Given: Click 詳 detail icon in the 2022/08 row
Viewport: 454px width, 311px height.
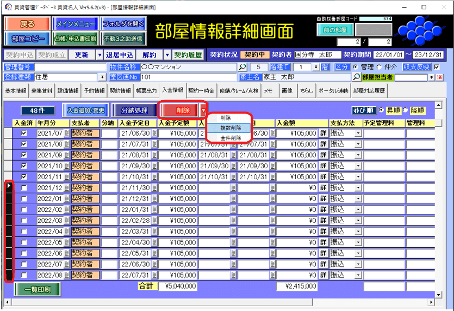Looking at the screenshot, I should (323, 275).
